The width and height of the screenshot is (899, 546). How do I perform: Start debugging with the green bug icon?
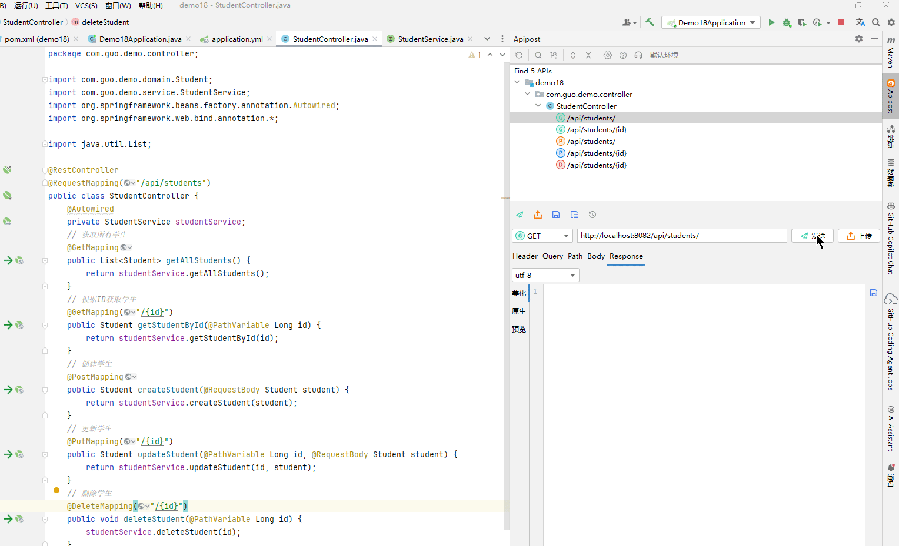tap(787, 22)
